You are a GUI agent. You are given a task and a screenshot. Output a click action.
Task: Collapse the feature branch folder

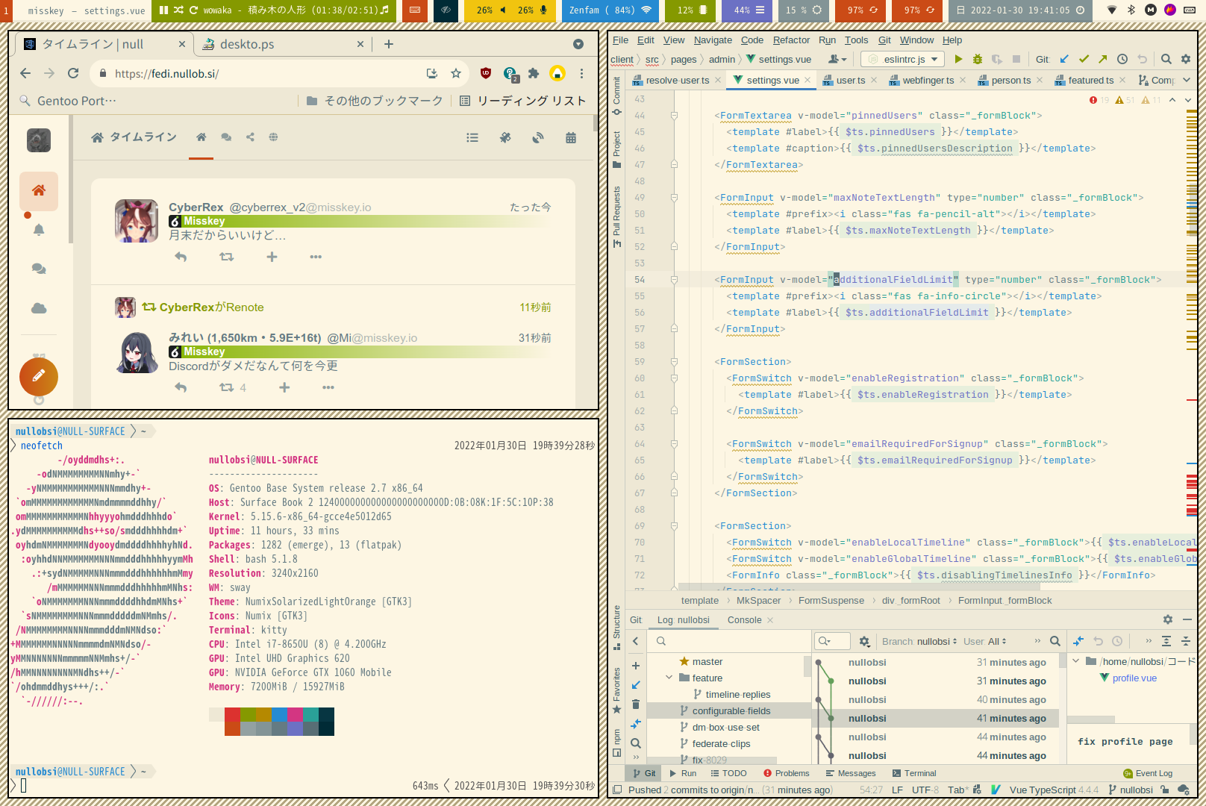pos(669,678)
